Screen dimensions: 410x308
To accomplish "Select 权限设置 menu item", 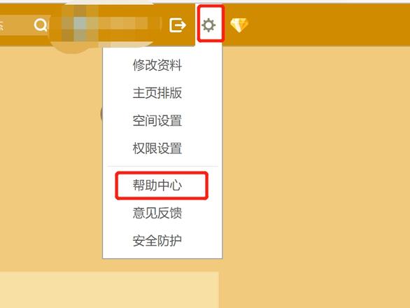I will click(157, 148).
